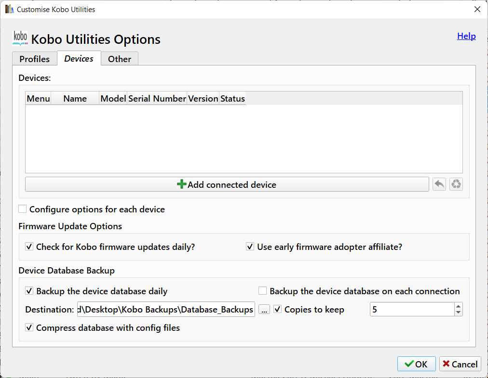Image resolution: width=488 pixels, height=378 pixels.
Task: Toggle the Copies to keep checkbox
Action: point(278,309)
